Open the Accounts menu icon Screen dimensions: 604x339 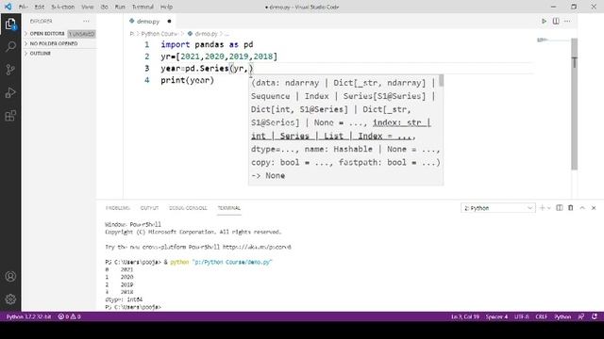(10, 276)
